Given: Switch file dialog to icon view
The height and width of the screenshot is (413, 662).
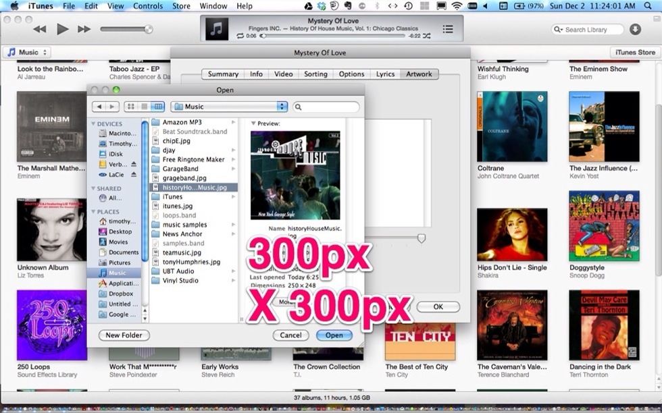Looking at the screenshot, I should pos(131,107).
